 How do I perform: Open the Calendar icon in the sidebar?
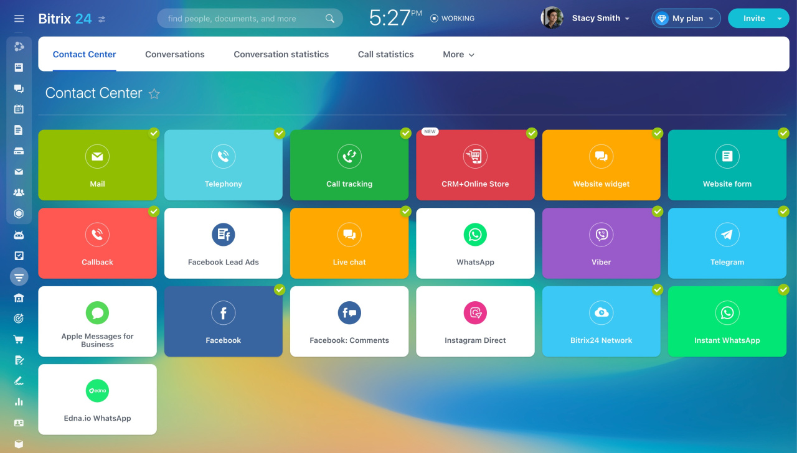point(19,109)
